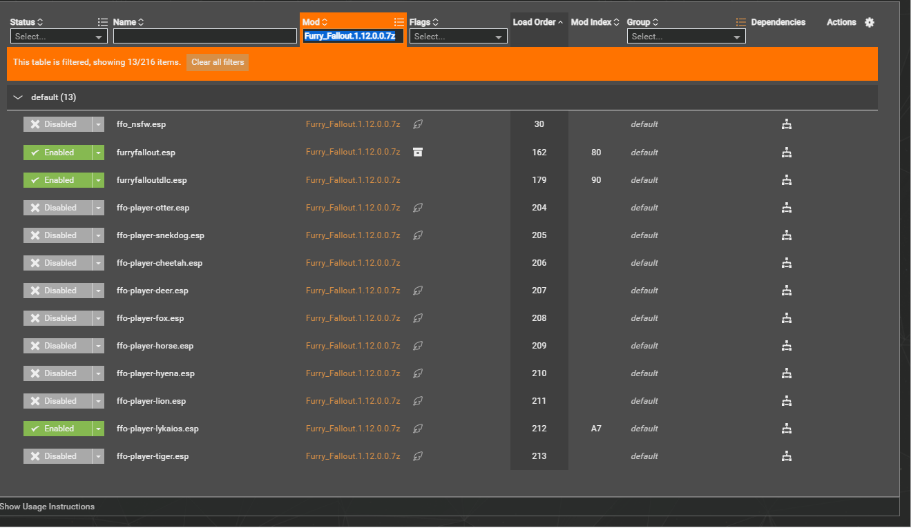This screenshot has height=528, width=911.
Task: Click mod index value A7
Action: point(596,429)
